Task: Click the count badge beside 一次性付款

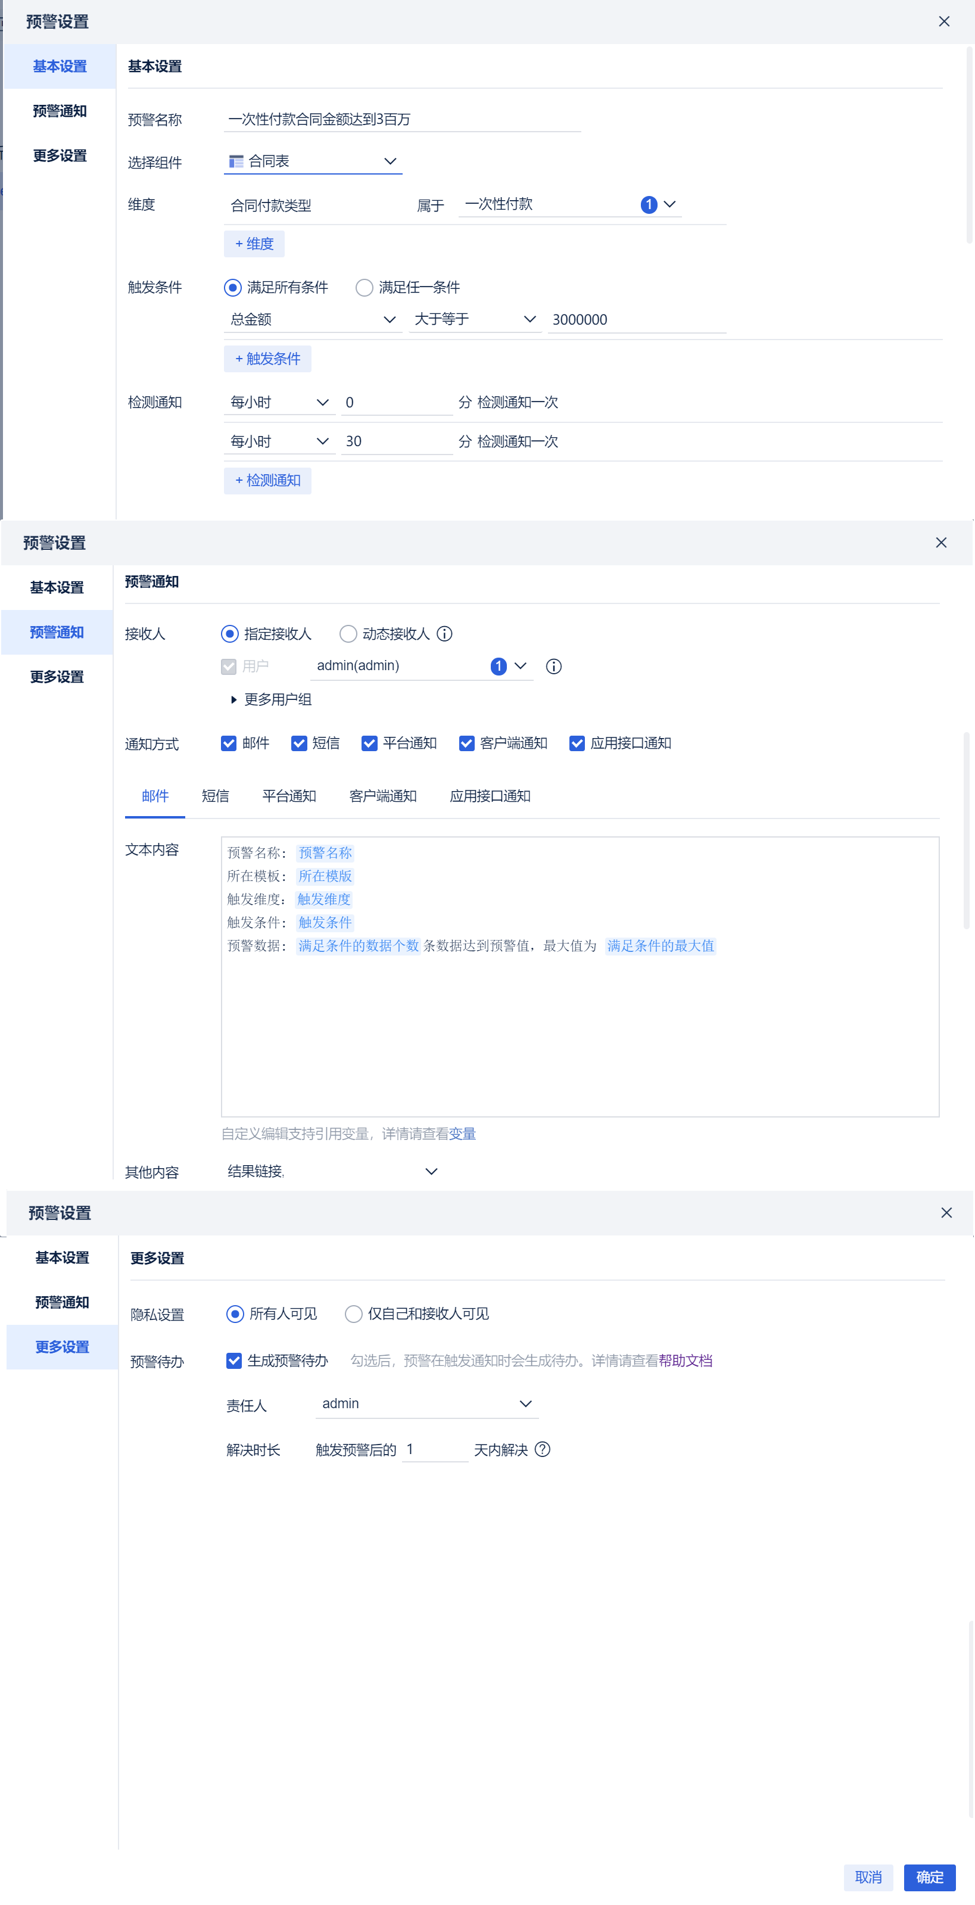Action: [649, 204]
